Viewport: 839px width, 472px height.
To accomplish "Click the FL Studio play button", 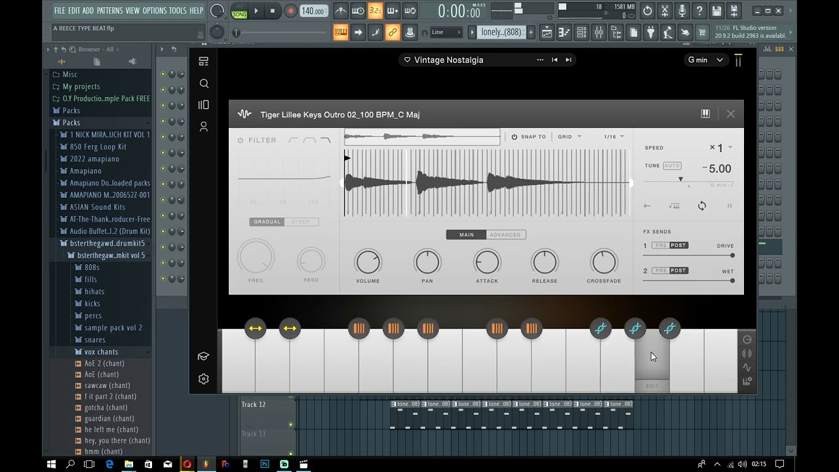I will click(256, 10).
